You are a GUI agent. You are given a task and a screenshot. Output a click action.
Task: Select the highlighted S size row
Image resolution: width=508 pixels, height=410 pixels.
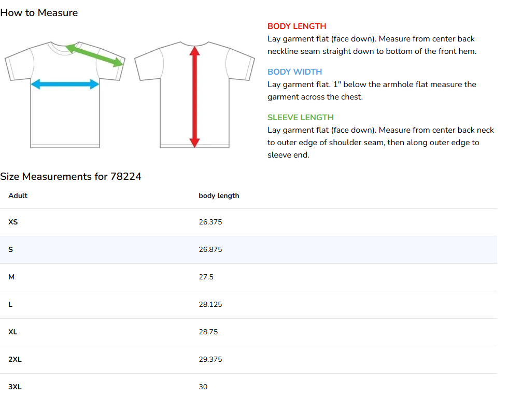pyautogui.click(x=11, y=249)
